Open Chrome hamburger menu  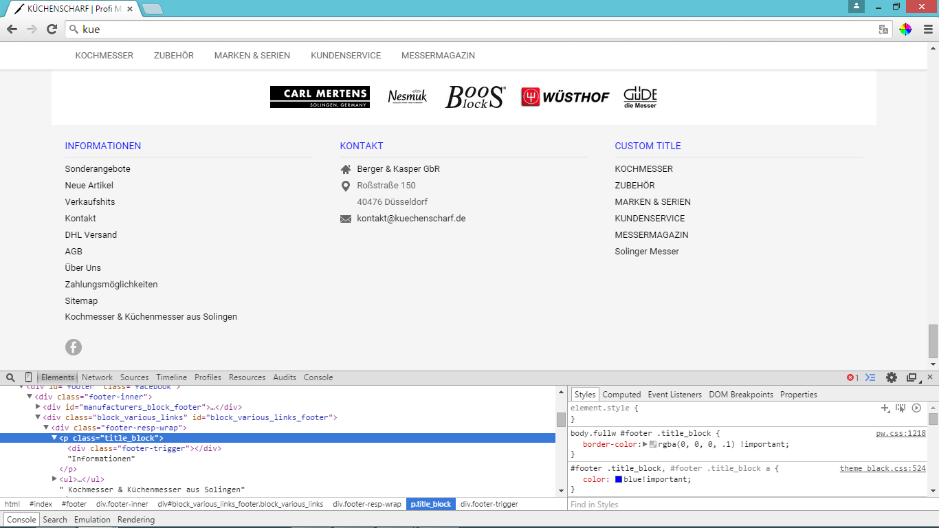pyautogui.click(x=928, y=29)
